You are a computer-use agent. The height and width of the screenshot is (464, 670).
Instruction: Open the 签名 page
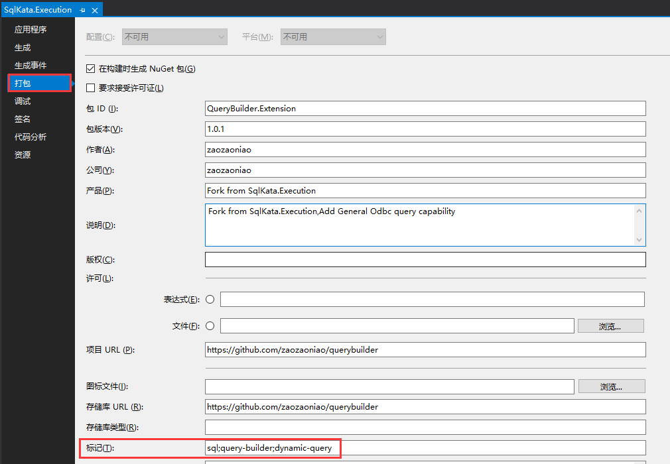tap(22, 119)
